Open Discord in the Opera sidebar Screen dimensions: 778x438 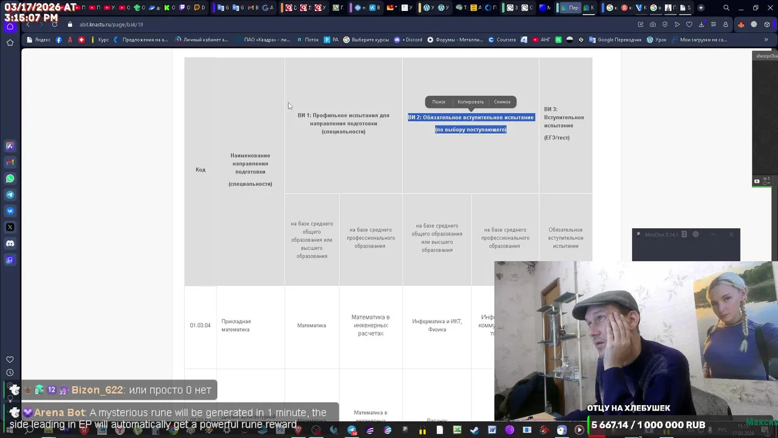tap(10, 243)
